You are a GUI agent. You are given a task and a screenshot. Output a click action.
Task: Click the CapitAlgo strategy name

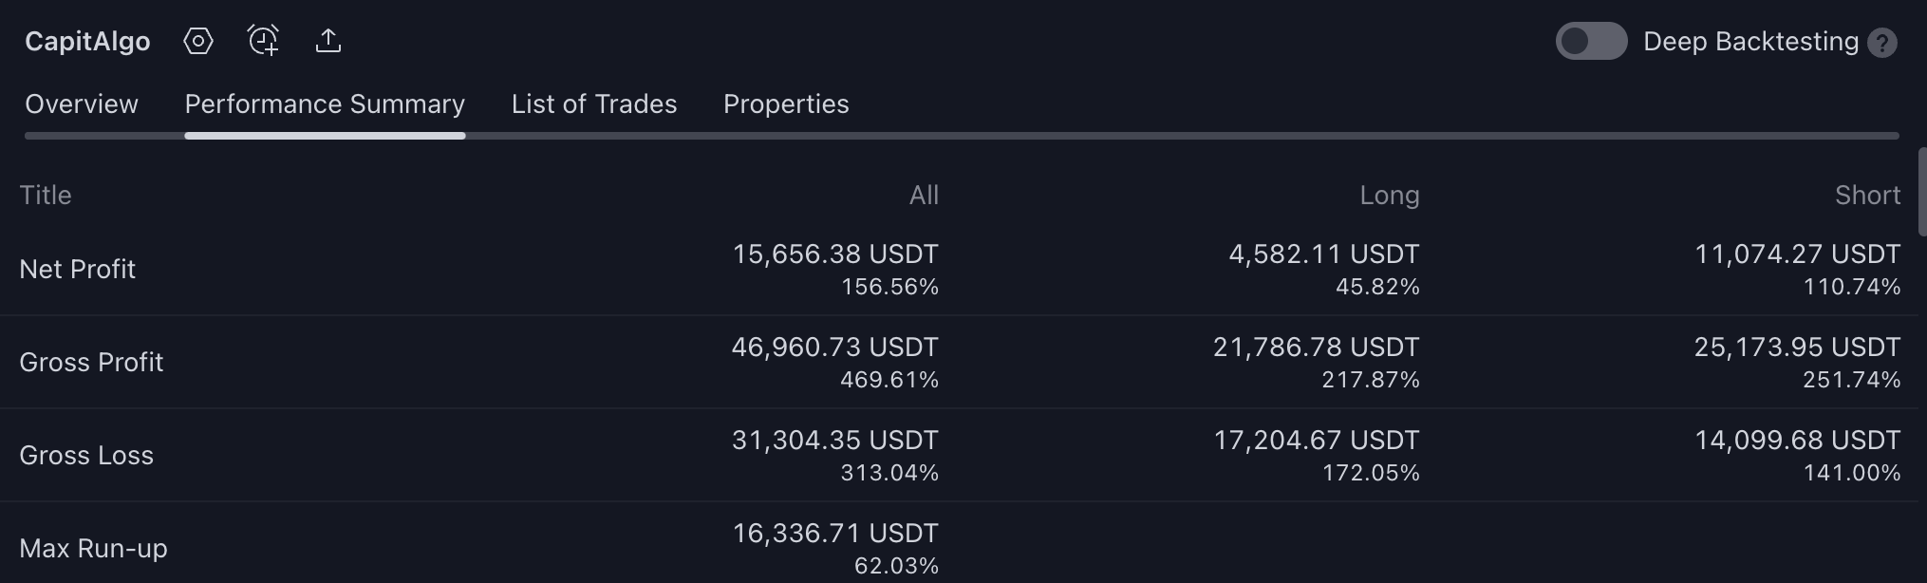87,41
